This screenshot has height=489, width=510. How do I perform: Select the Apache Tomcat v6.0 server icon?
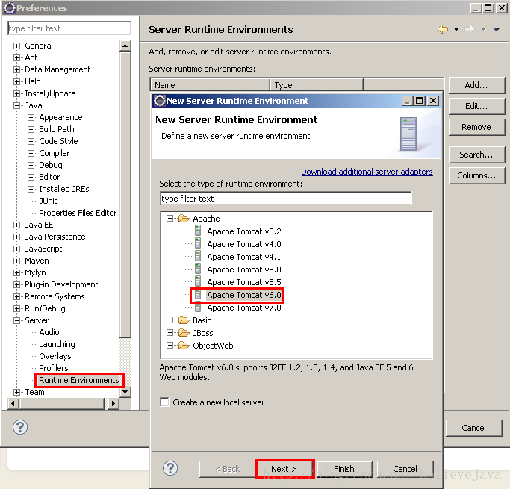(x=198, y=295)
